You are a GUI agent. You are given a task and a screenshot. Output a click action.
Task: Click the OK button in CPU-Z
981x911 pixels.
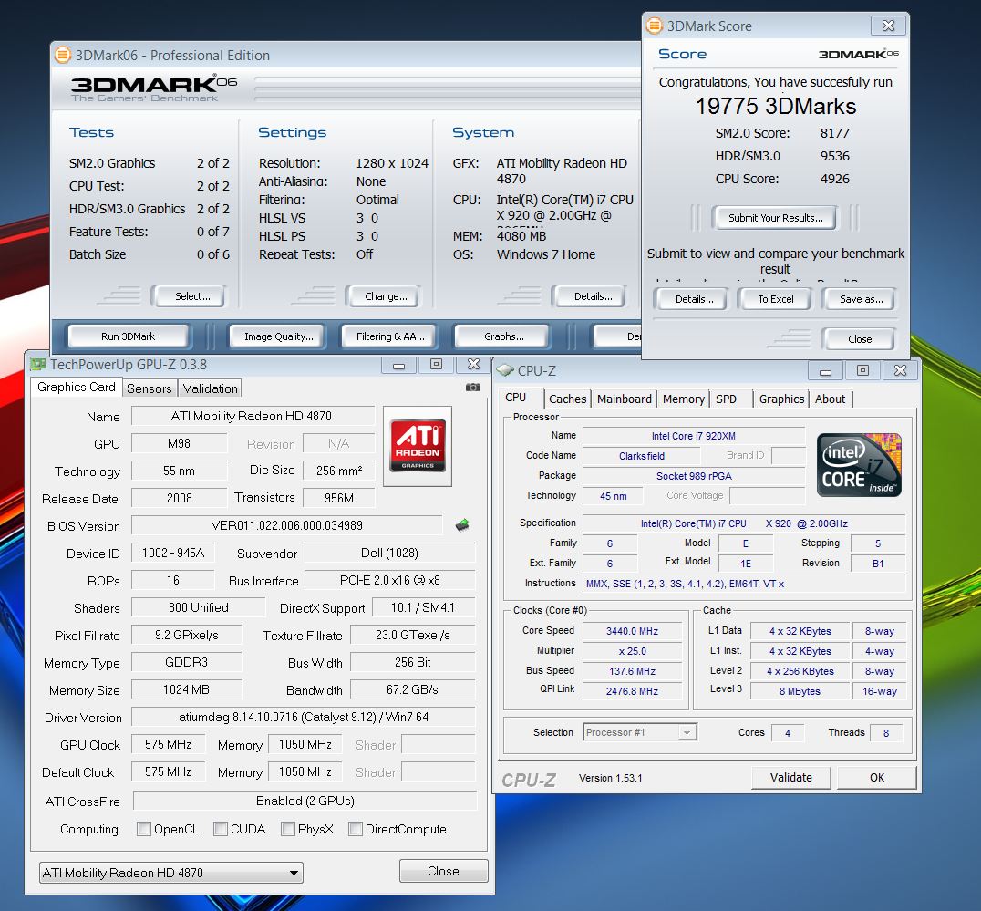876,778
